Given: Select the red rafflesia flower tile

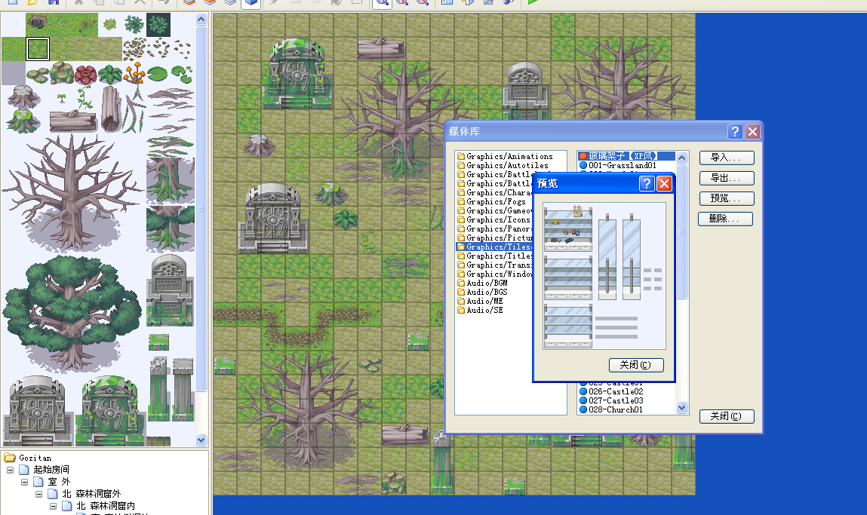Looking at the screenshot, I should coord(86,73).
